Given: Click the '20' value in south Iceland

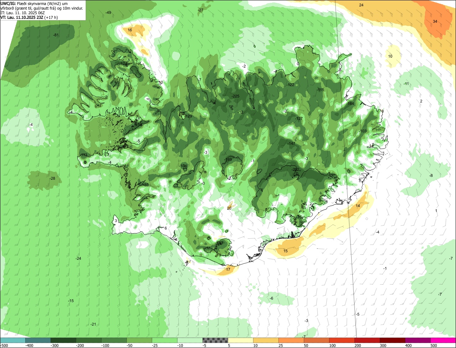Looking at the screenshot, I should coord(229,208).
